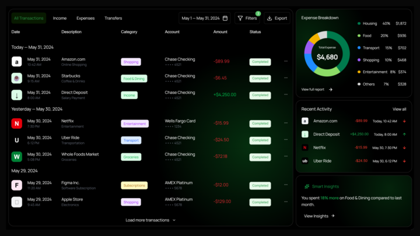This screenshot has width=420, height=236.
Task: Sort by the Amount column header
Action: 220,32
